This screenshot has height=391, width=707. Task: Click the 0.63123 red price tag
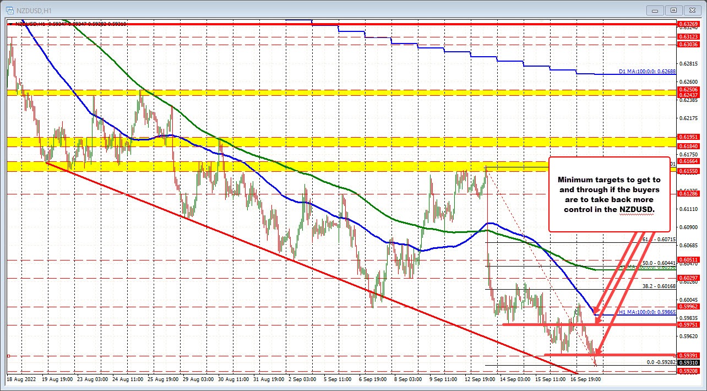tap(689, 37)
